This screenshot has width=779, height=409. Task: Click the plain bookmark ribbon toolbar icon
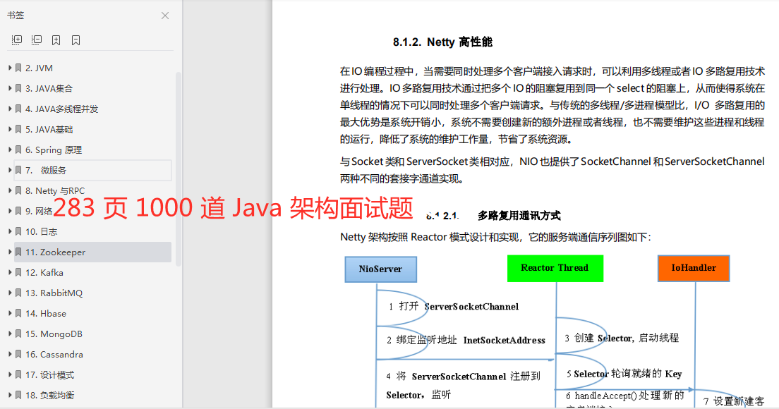pos(76,40)
